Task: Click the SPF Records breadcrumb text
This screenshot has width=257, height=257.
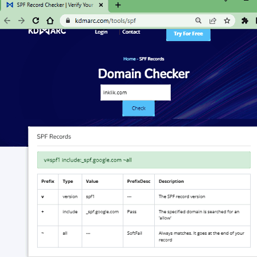Action: pos(151,59)
